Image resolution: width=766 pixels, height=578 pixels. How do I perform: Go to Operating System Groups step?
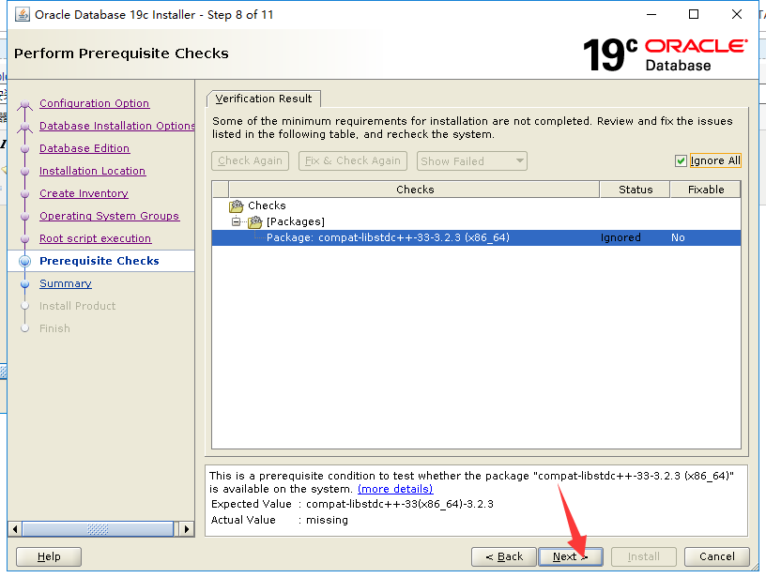tap(110, 216)
